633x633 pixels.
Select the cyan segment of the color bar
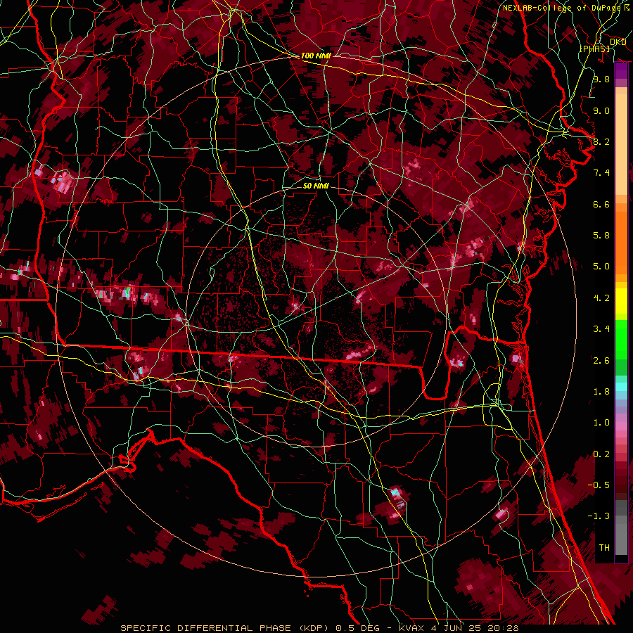[x=621, y=387]
